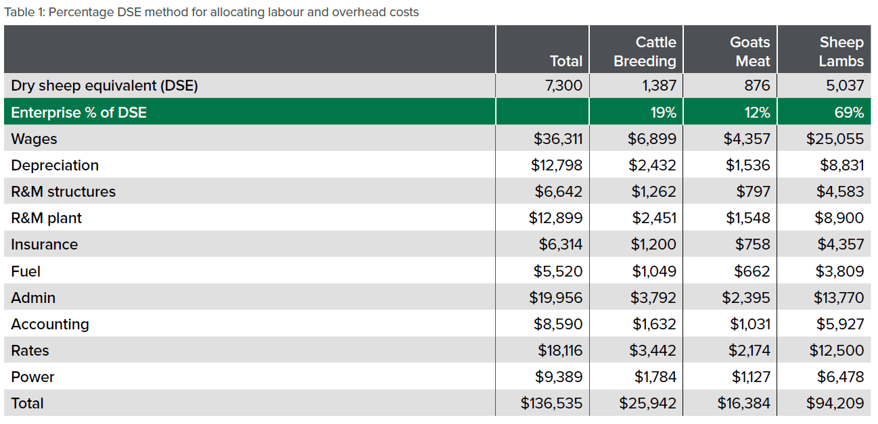Click the Wages total value $36,311
The height and width of the screenshot is (424, 878).
(x=558, y=139)
